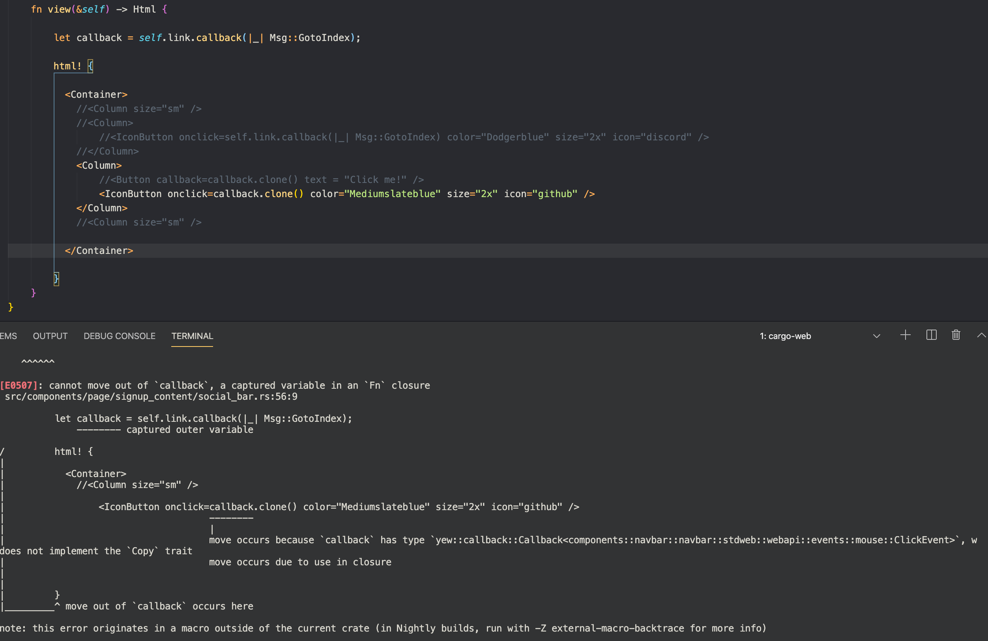The height and width of the screenshot is (641, 988).
Task: Switch to the OUTPUT tab
Action: click(x=50, y=336)
